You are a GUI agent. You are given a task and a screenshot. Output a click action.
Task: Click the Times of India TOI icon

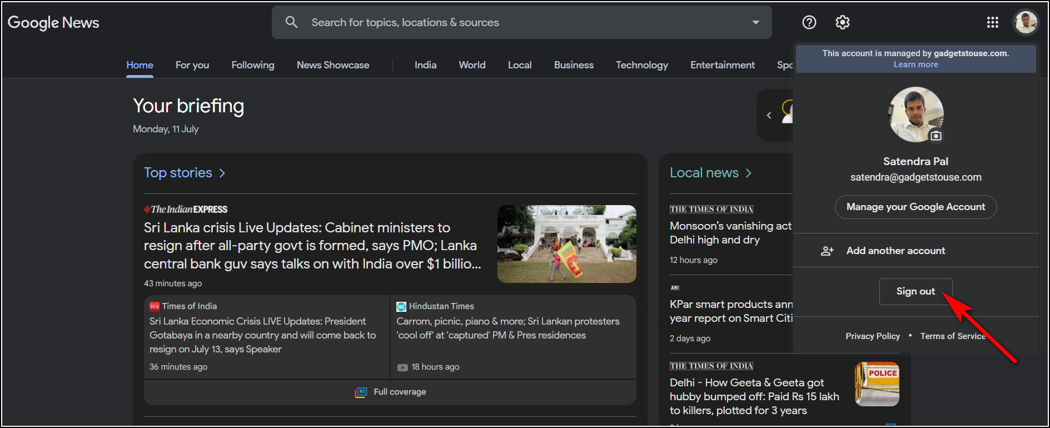point(155,306)
